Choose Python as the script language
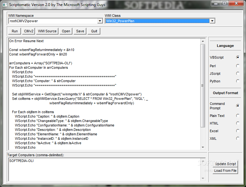The width and height of the screenshot is (246, 187). [238, 81]
